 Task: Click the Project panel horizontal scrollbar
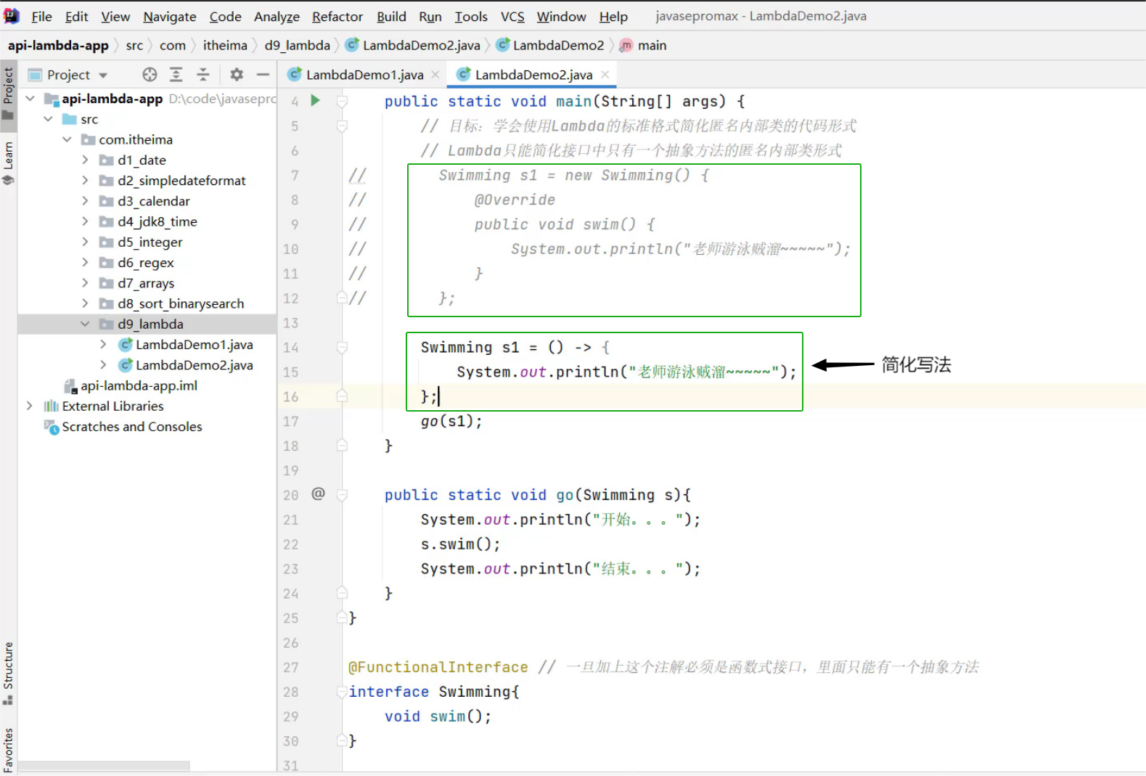pos(104,766)
